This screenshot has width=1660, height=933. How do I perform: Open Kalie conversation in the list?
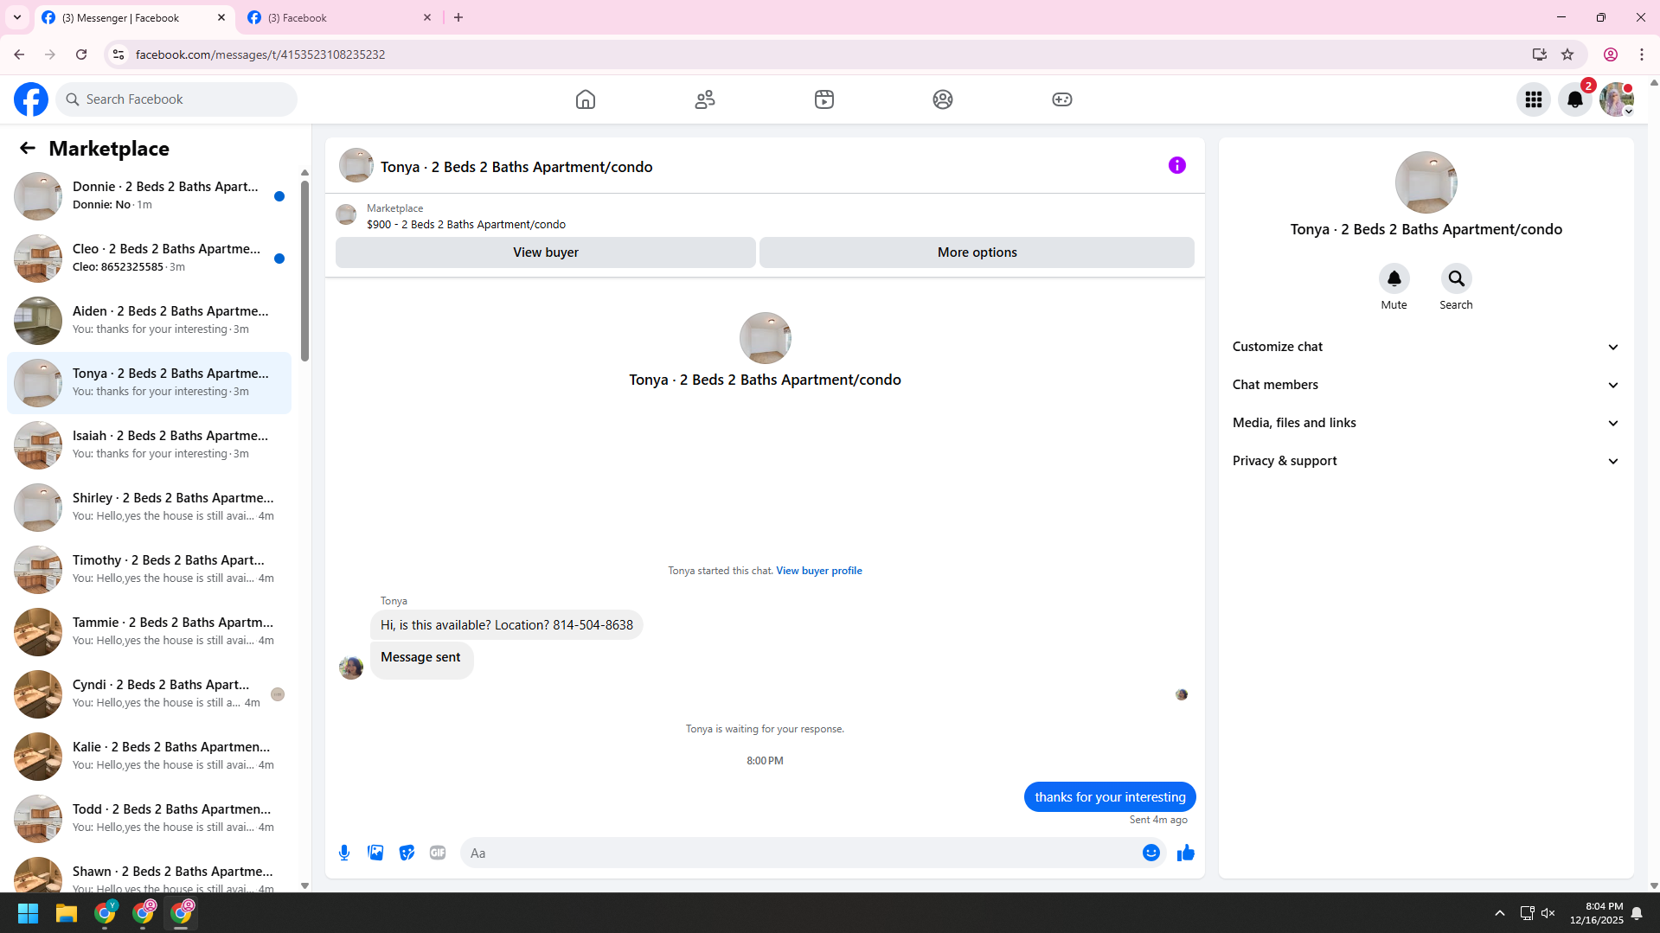tap(149, 757)
